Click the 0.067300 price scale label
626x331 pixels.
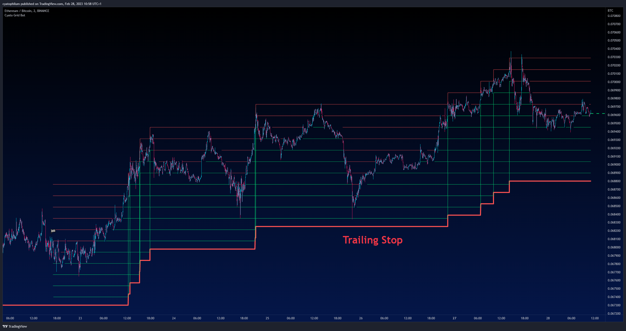(x=614, y=305)
